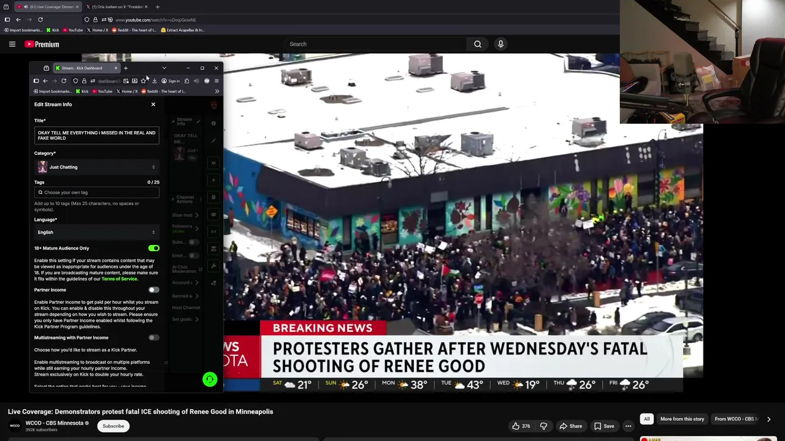Like the WCCO live video

pos(521,426)
